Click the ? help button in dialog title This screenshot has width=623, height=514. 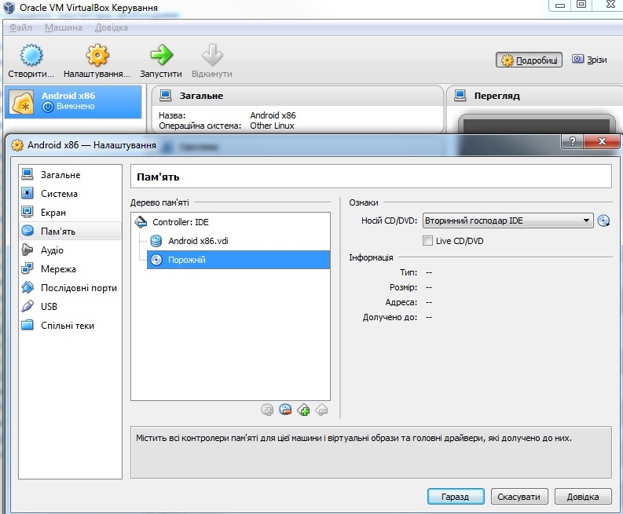tap(573, 141)
